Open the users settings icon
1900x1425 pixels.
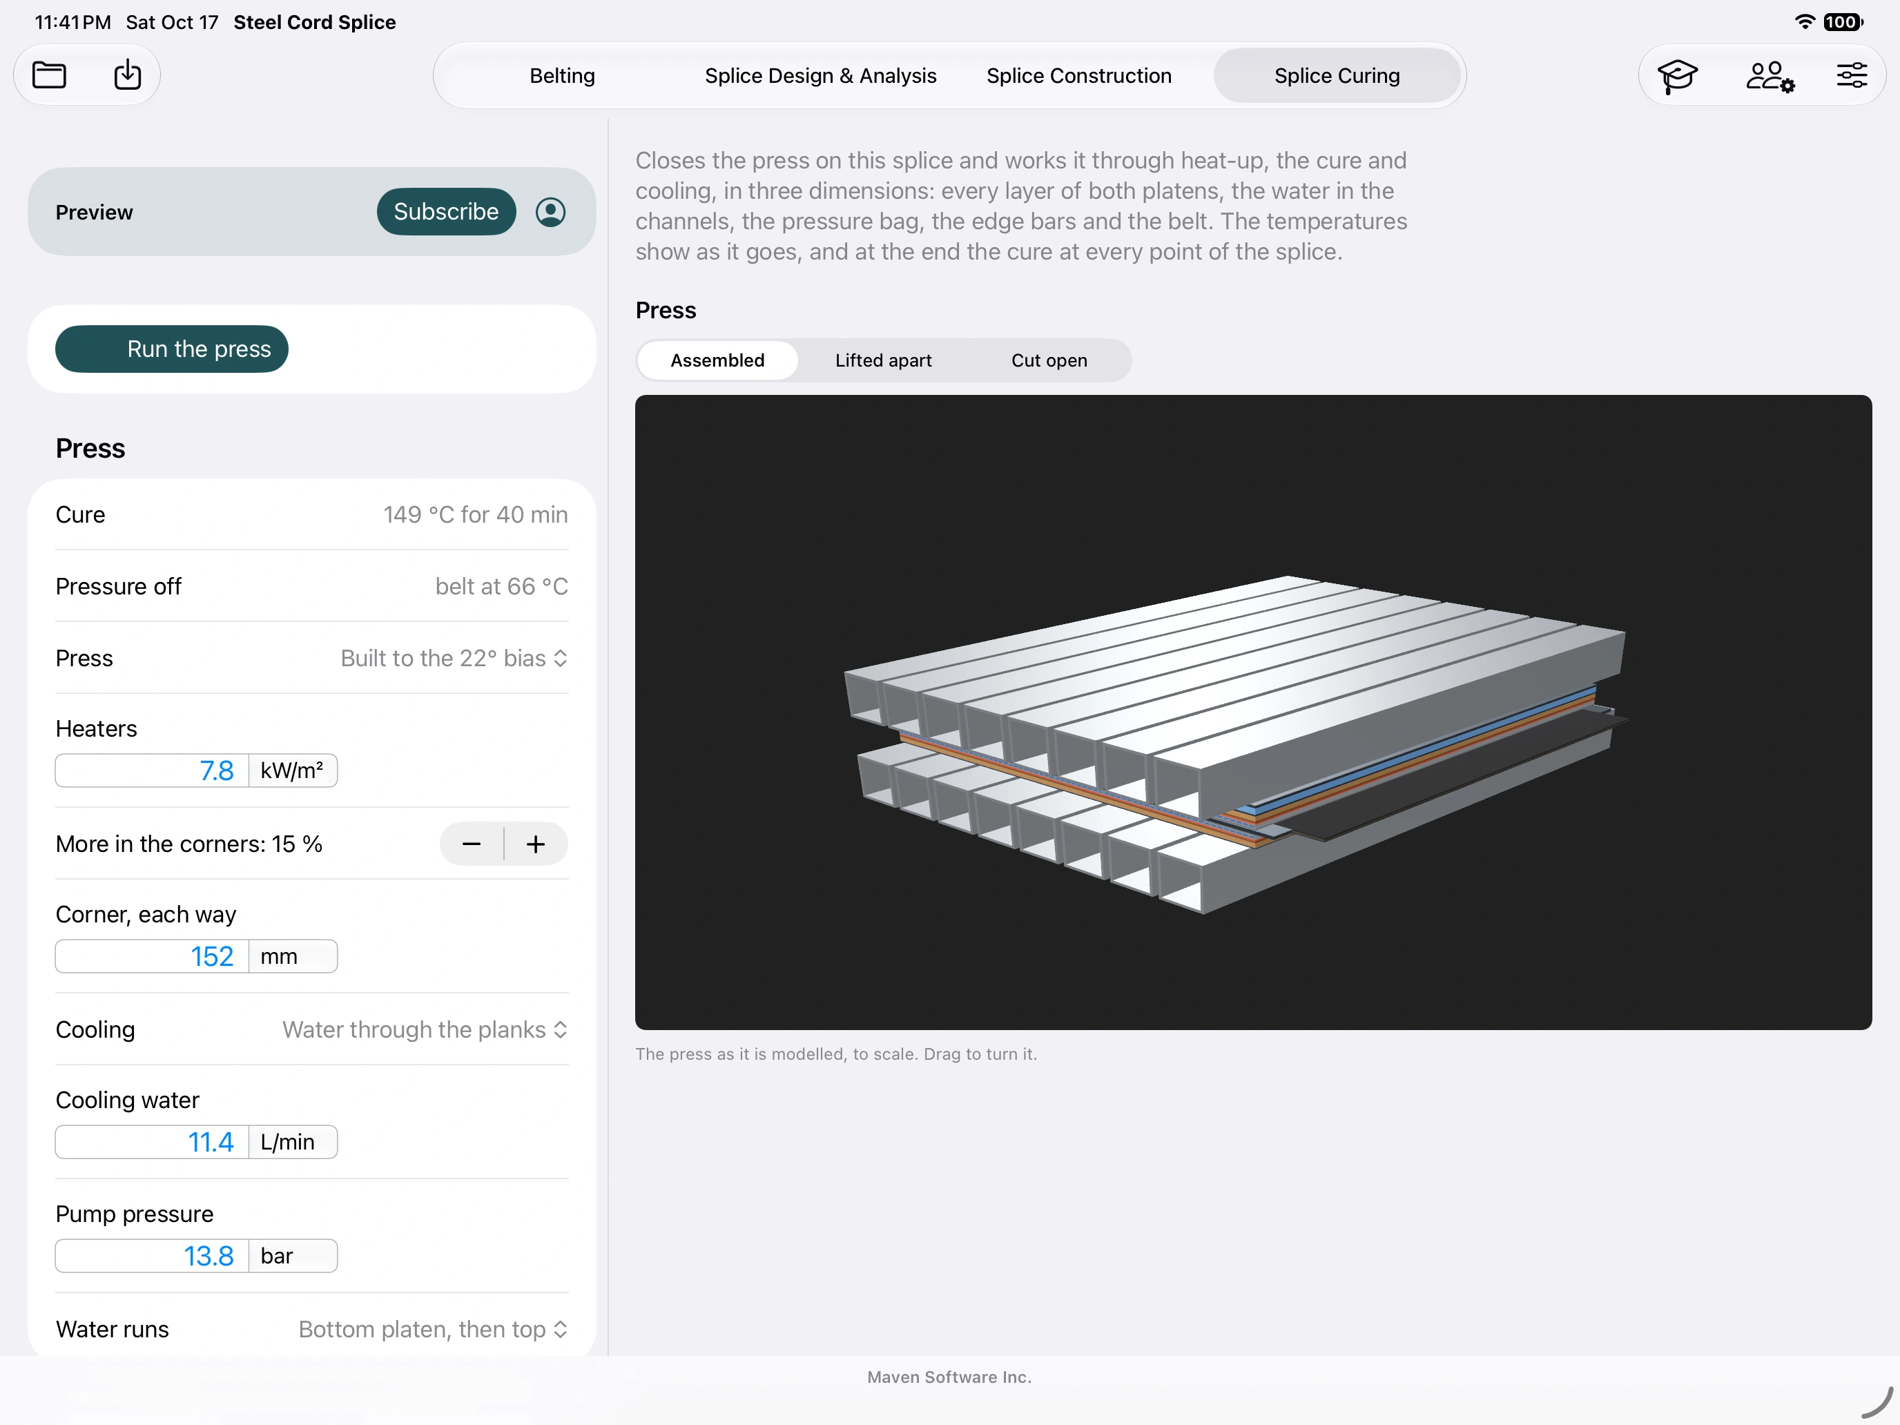(x=1770, y=75)
